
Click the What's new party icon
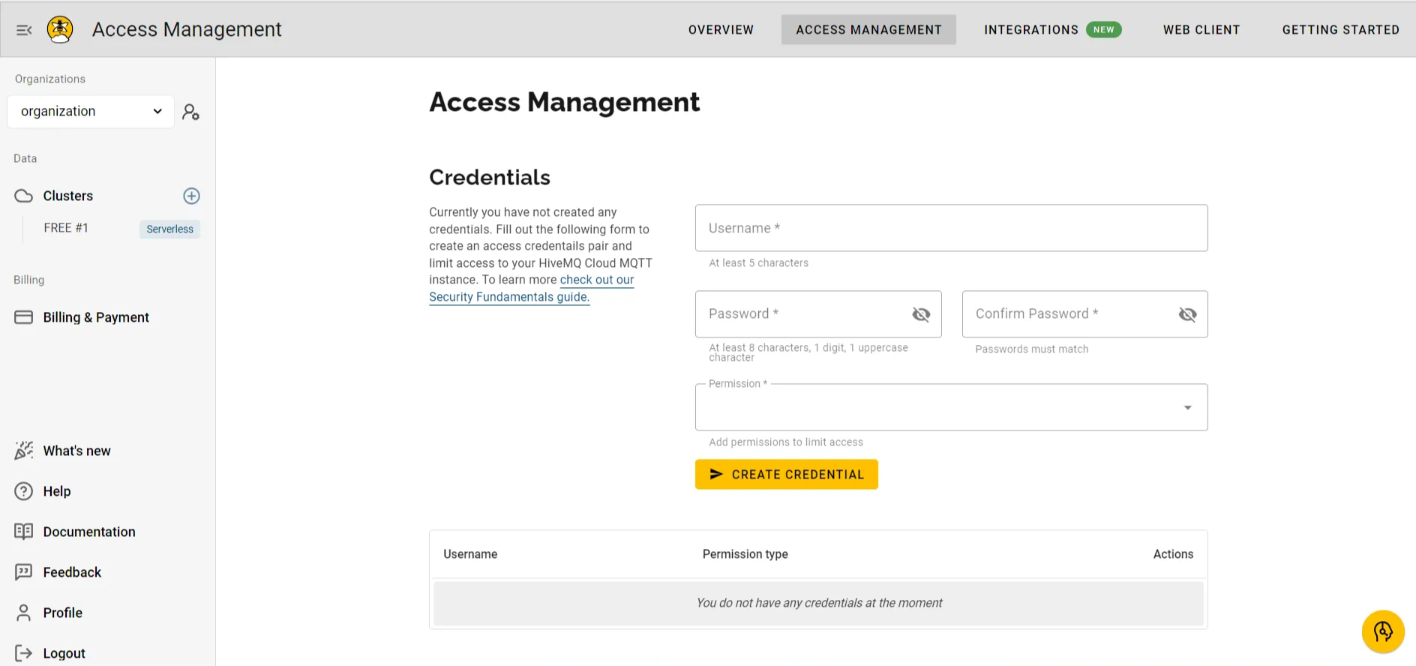(24, 451)
